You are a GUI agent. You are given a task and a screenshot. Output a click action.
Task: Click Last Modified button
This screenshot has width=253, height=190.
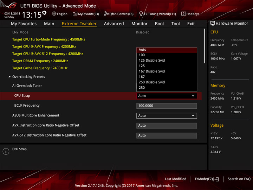tap(176, 179)
